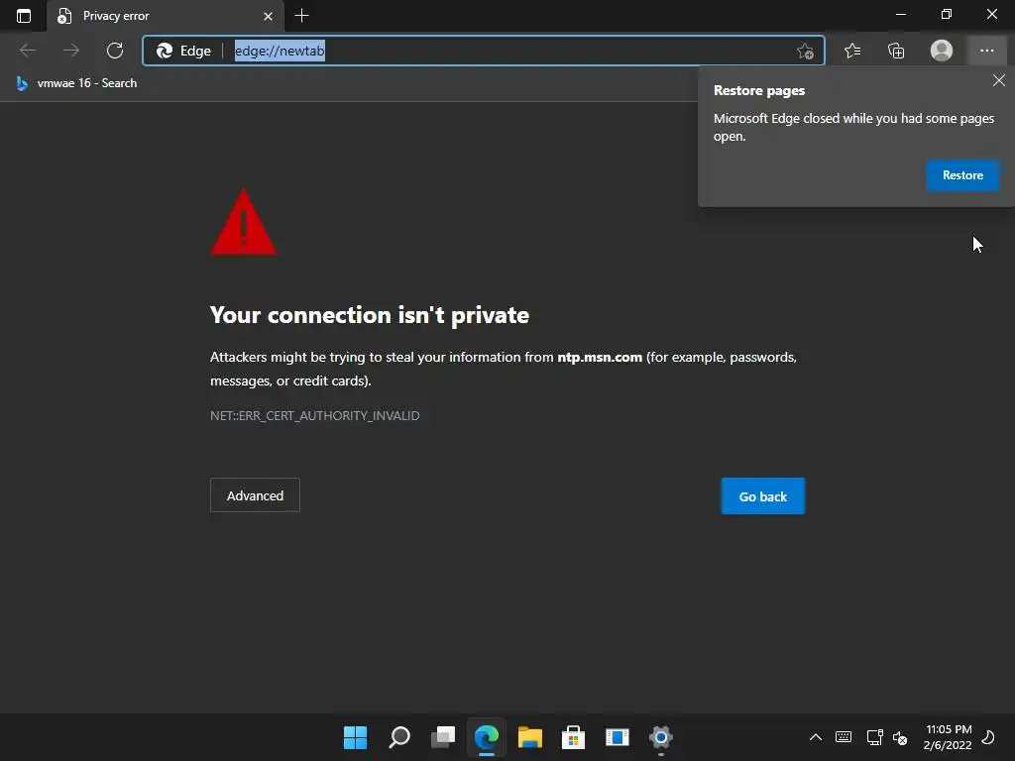
Task: Open the user profile avatar
Action: (942, 51)
